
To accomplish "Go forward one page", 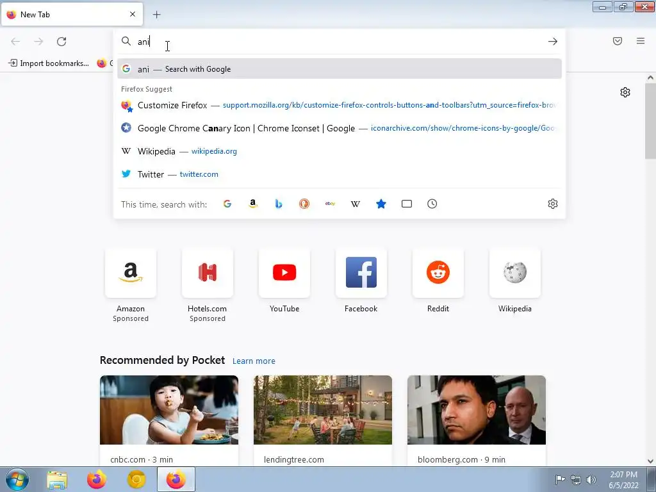I will point(38,42).
